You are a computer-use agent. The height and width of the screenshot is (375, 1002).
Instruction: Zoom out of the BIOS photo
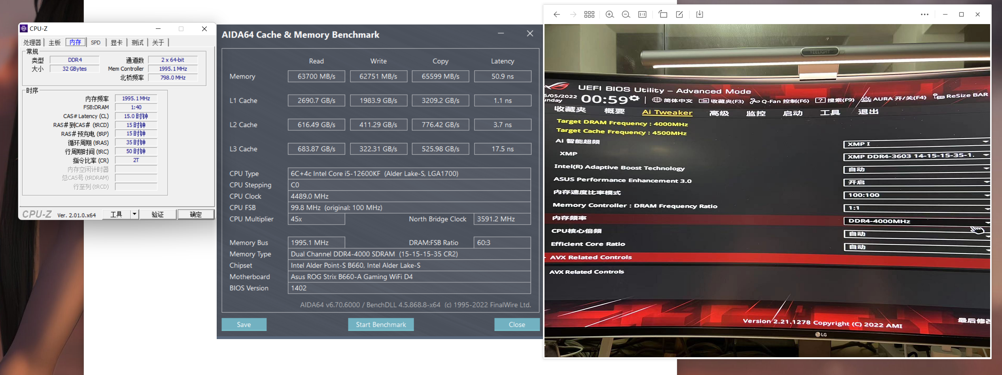point(626,15)
